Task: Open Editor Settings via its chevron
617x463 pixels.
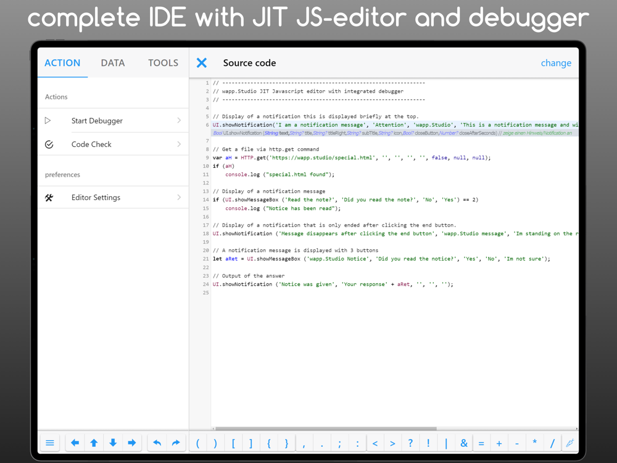Action: click(x=179, y=198)
